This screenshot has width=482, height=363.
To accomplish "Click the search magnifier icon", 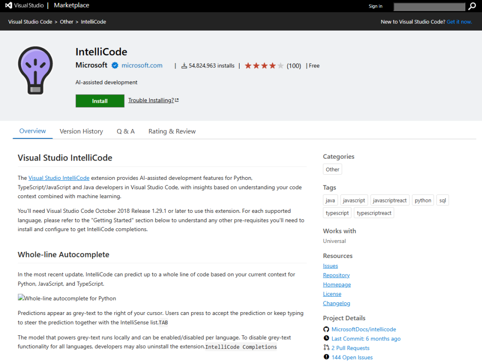I will tap(472, 7).
